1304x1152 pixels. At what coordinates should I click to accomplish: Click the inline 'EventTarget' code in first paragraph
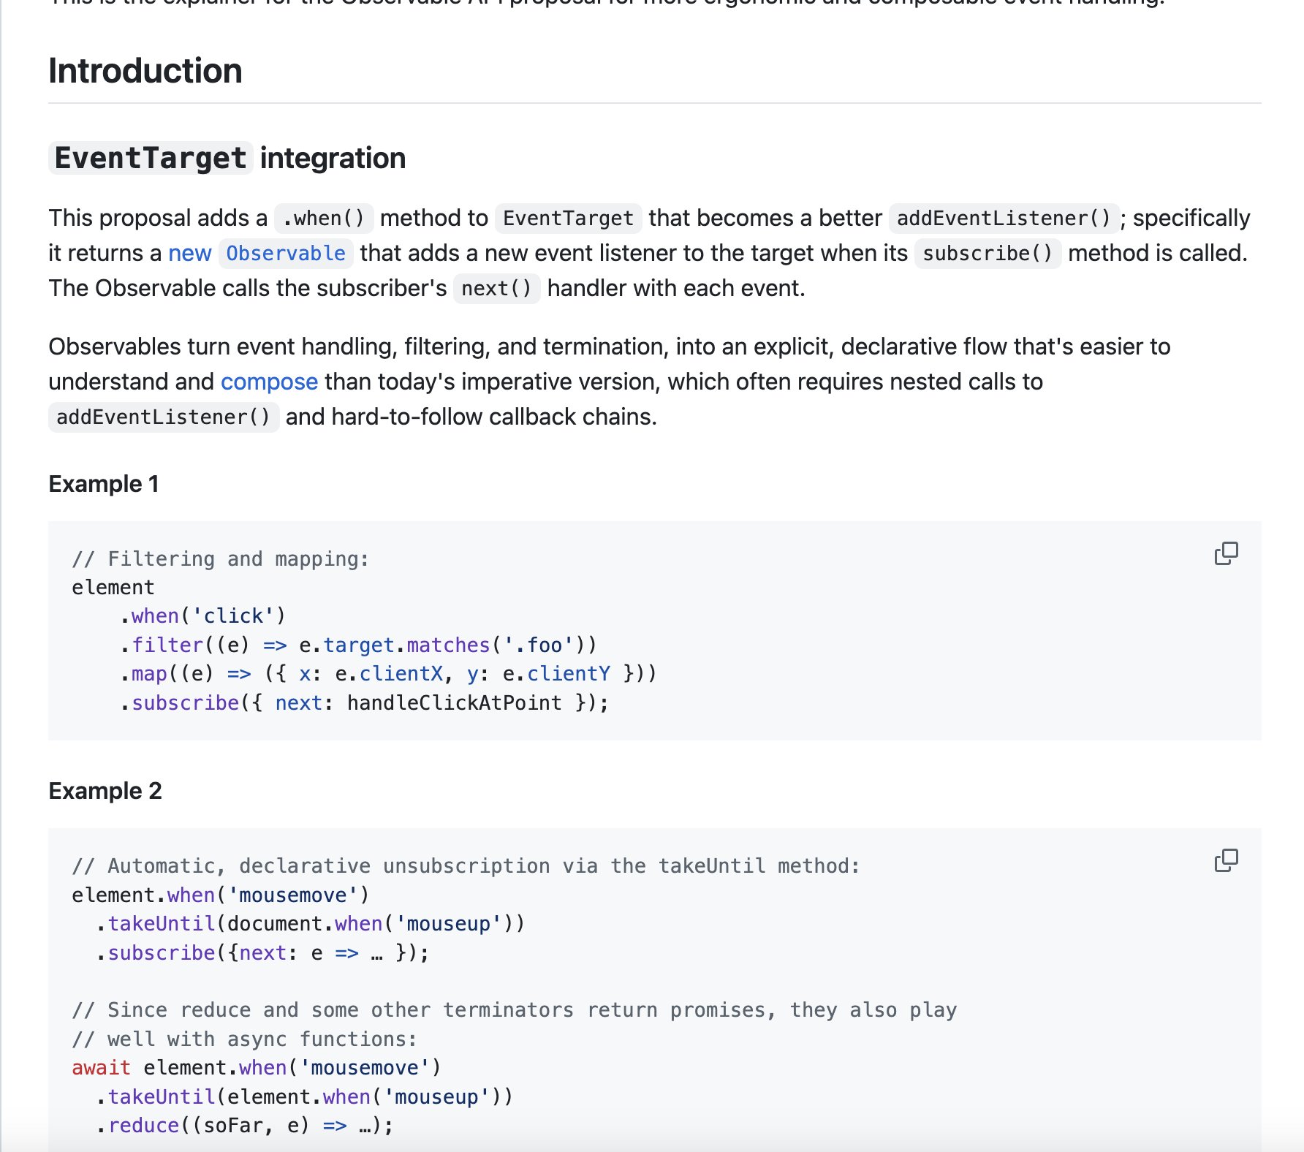tap(569, 218)
